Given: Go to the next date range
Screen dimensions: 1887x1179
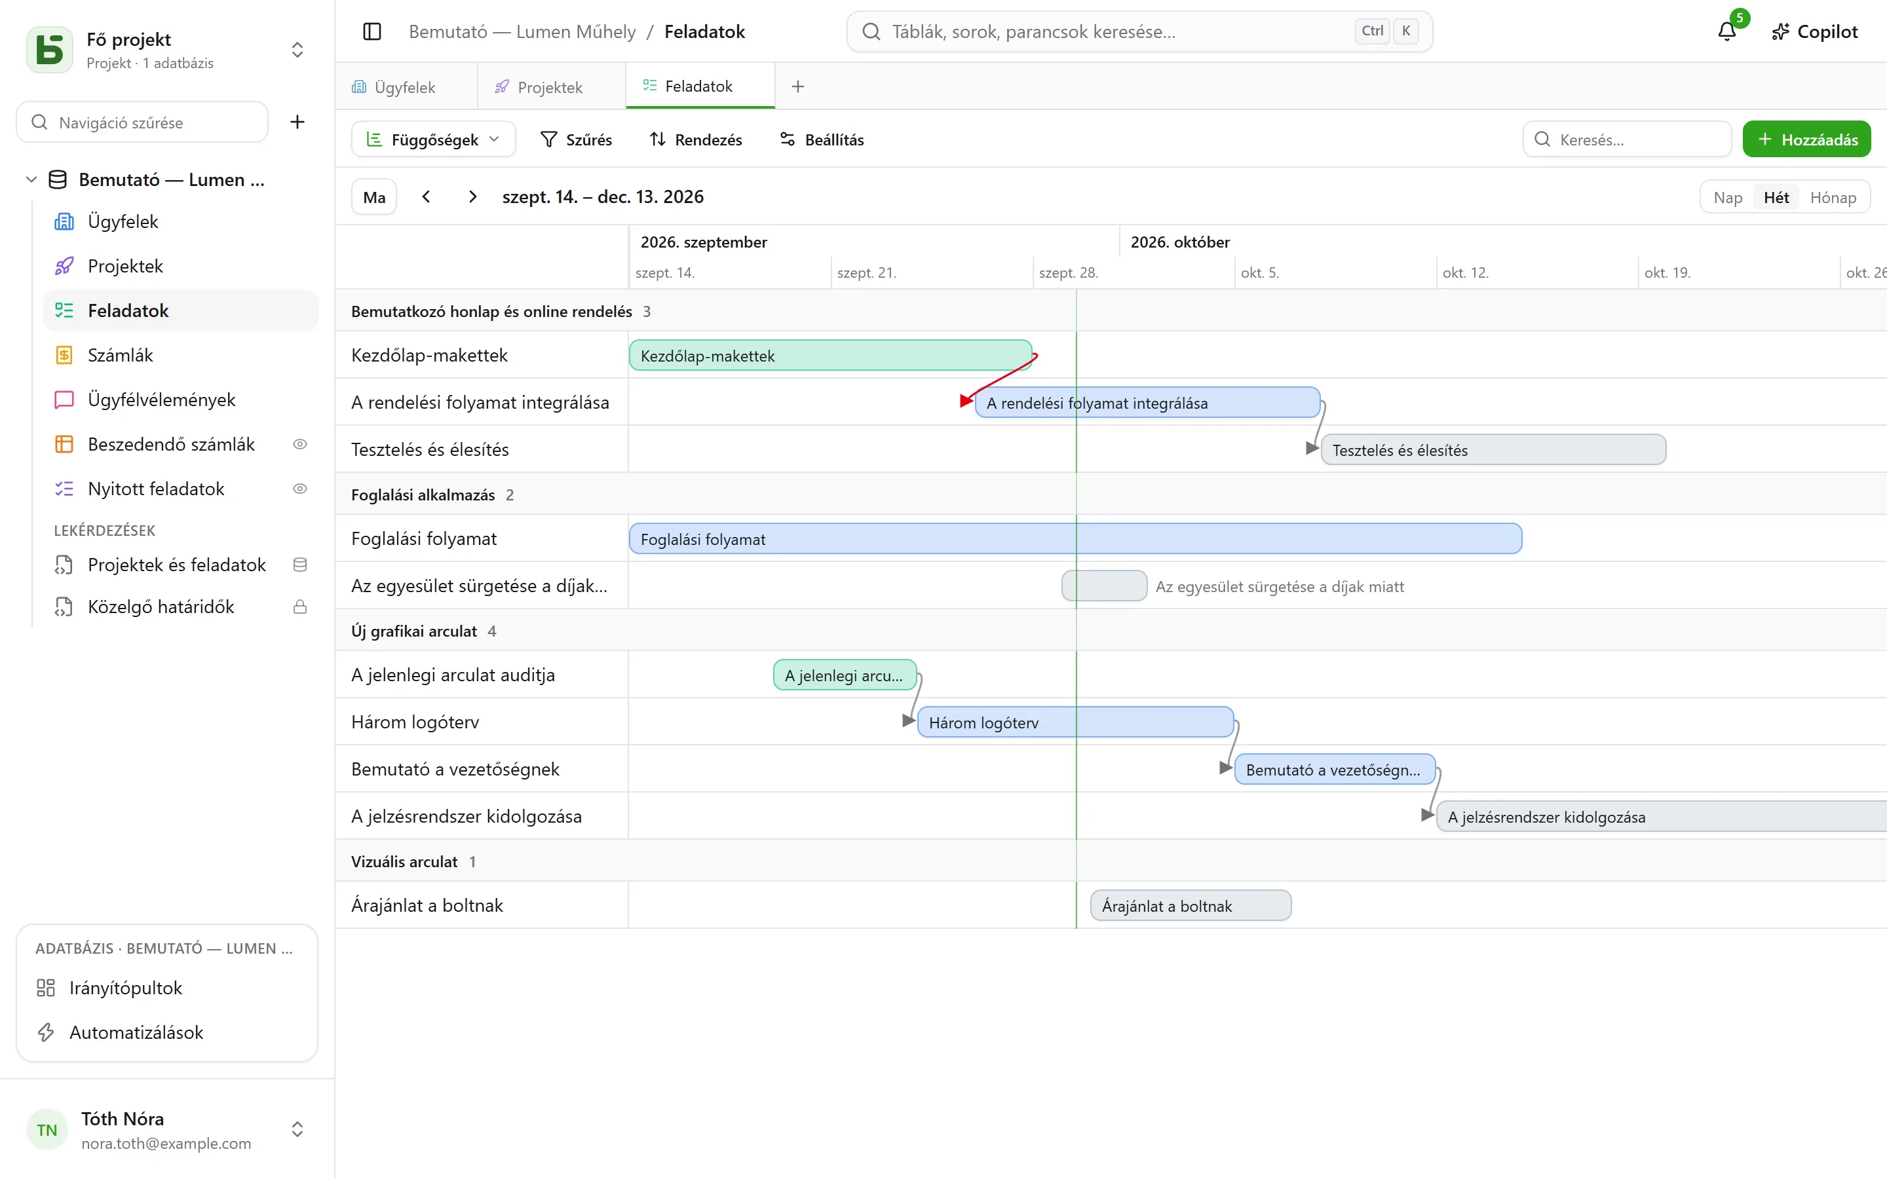Looking at the screenshot, I should [472, 196].
